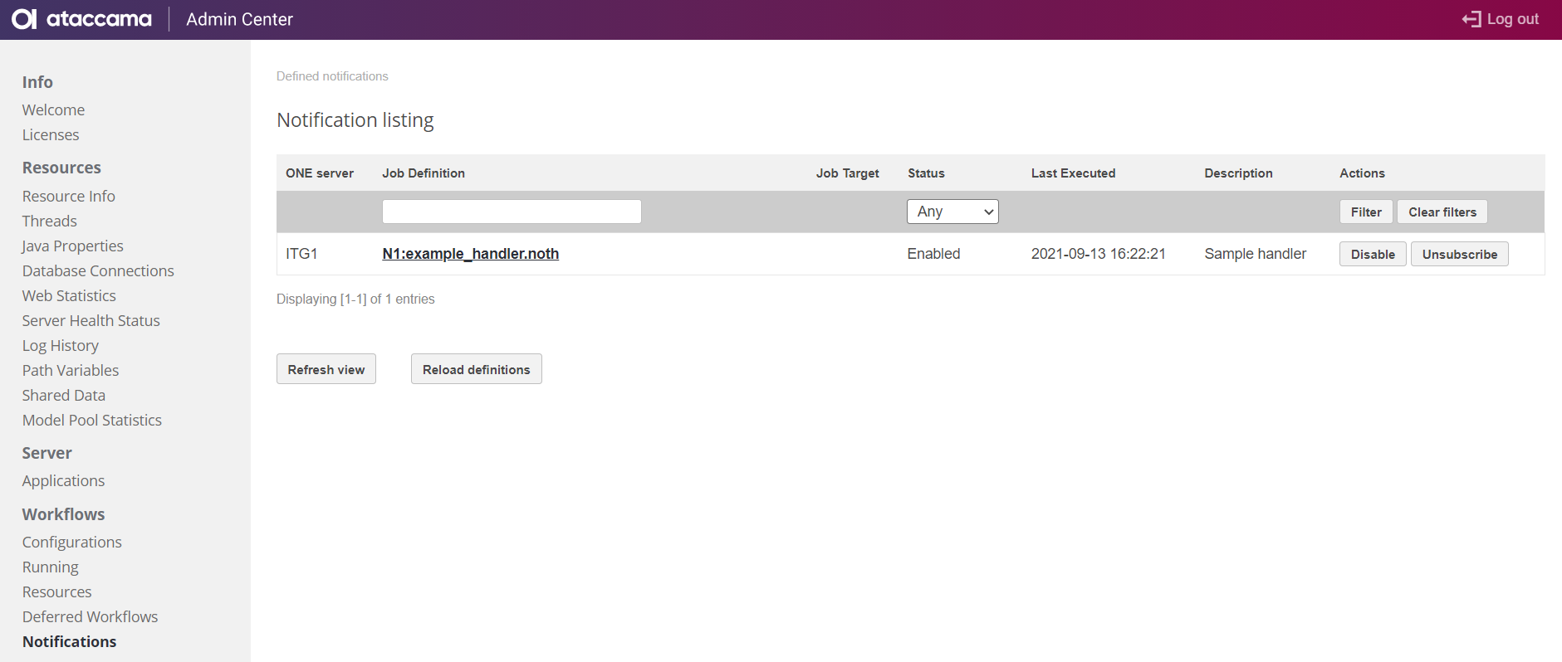Click the Refresh view button
This screenshot has height=662, width=1562.
tap(326, 369)
